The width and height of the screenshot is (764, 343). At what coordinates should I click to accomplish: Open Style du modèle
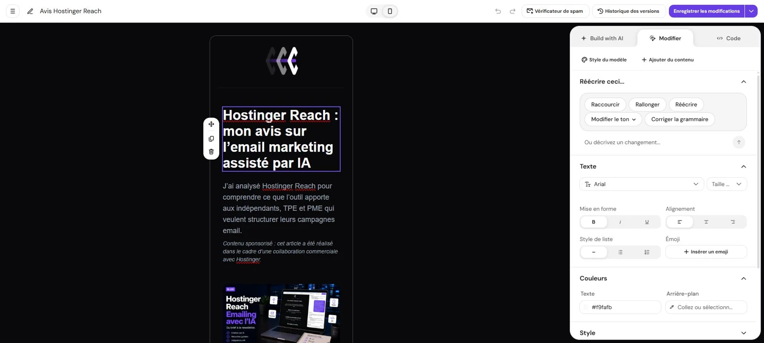[x=604, y=60]
